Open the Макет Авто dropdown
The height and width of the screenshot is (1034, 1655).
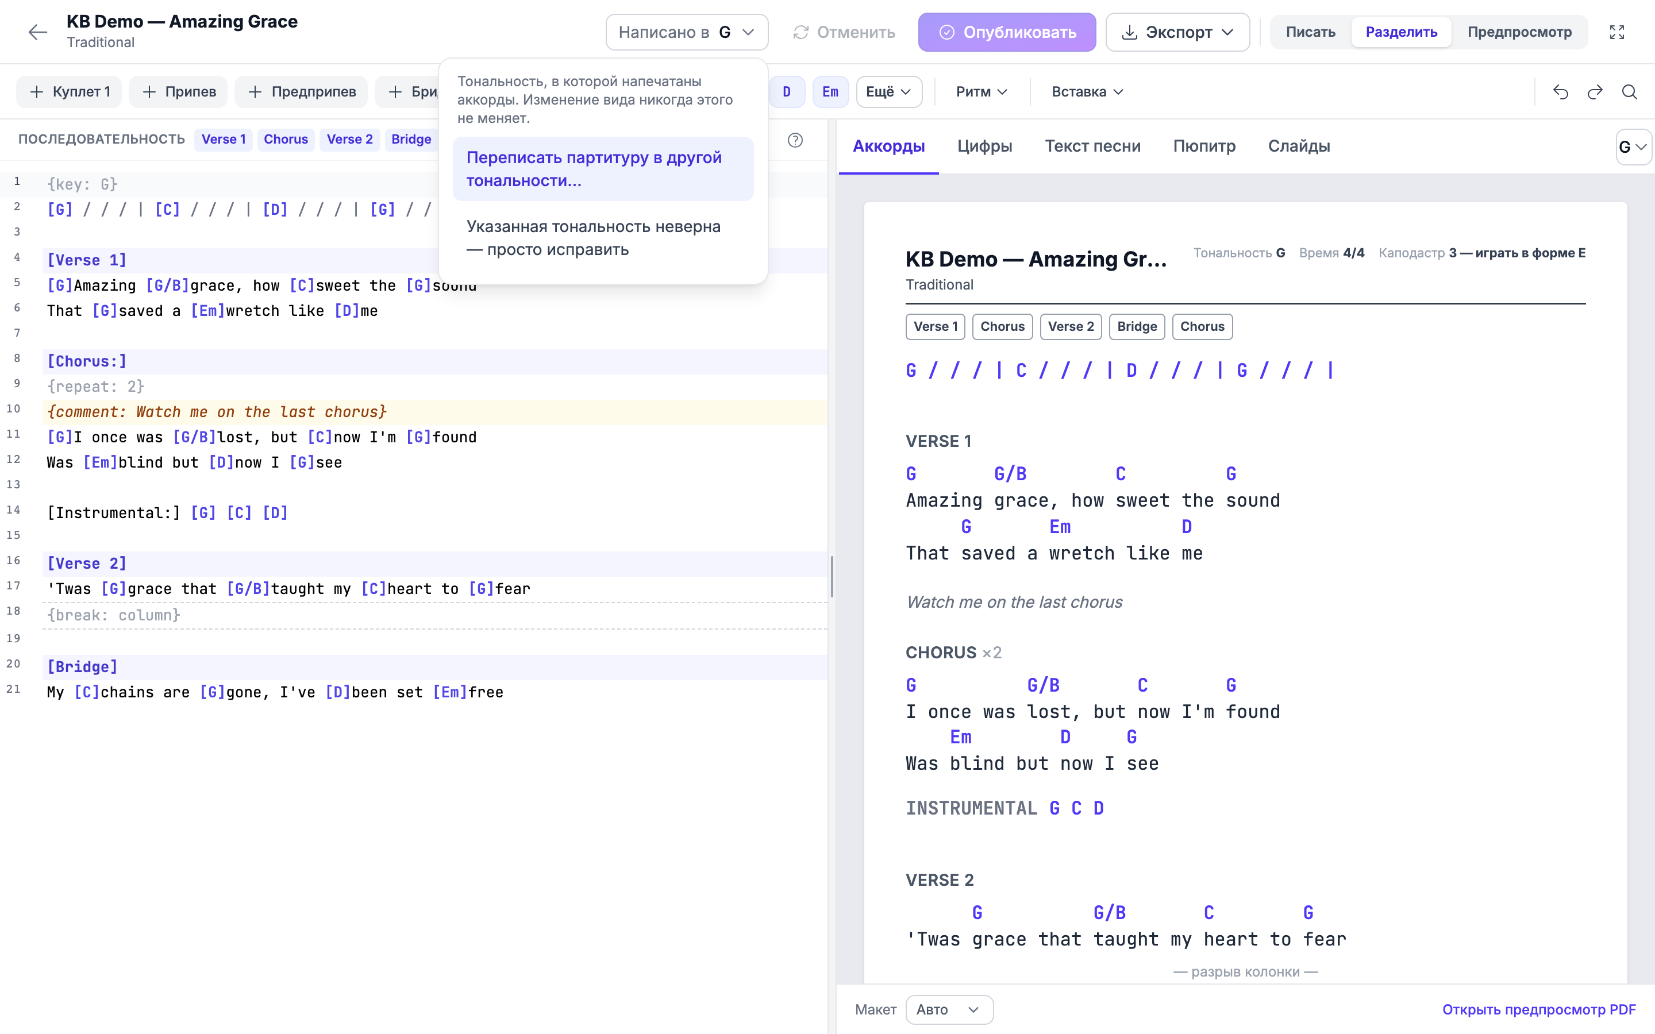(949, 1009)
